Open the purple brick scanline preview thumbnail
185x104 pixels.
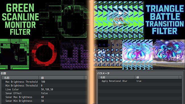coord(75,55)
